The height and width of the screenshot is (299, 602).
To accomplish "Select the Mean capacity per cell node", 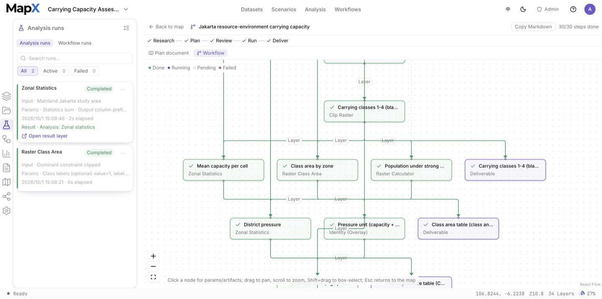I will (224, 170).
